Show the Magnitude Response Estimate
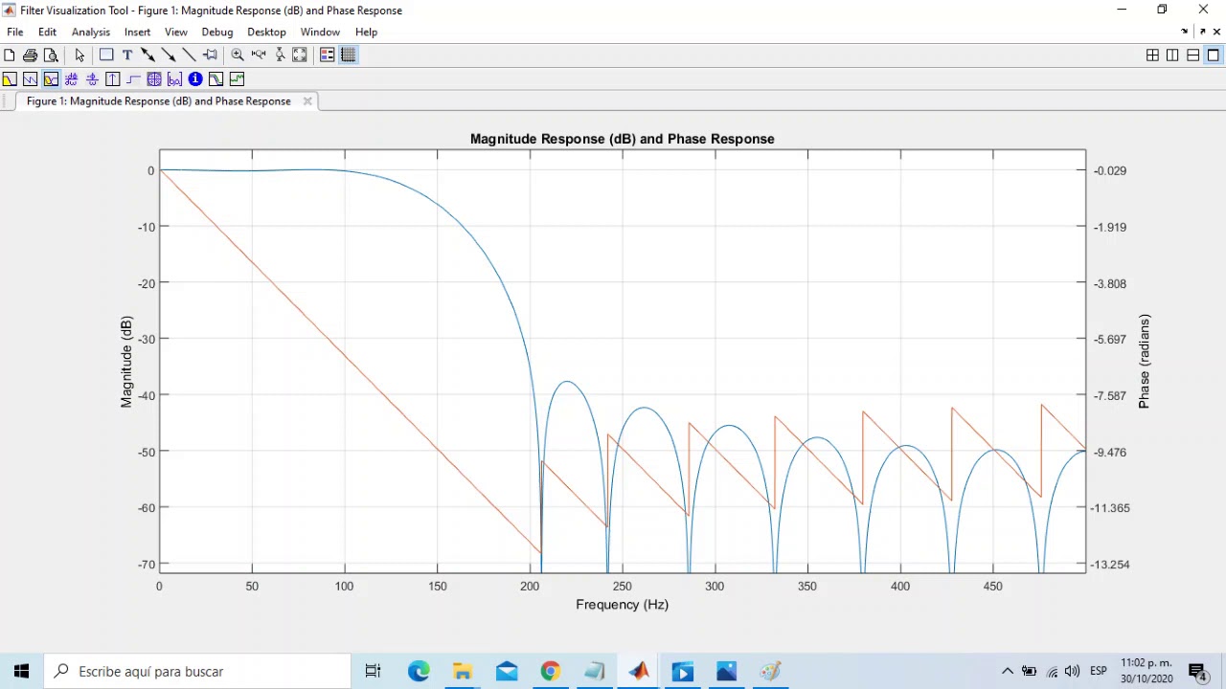The width and height of the screenshot is (1226, 689). coord(216,79)
